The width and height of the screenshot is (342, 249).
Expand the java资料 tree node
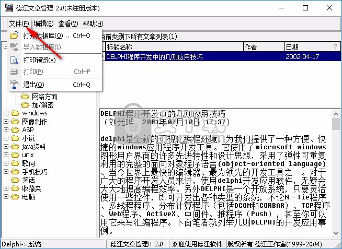[6, 147]
